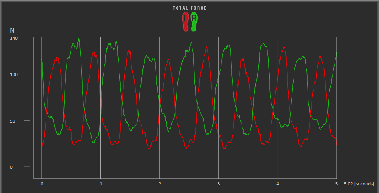
Task: Click the red left foot icon
Action: (x=185, y=21)
